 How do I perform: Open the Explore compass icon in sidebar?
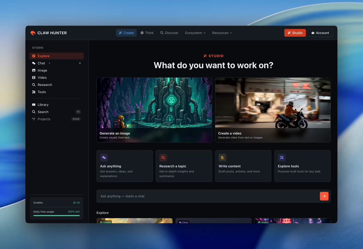coord(34,56)
